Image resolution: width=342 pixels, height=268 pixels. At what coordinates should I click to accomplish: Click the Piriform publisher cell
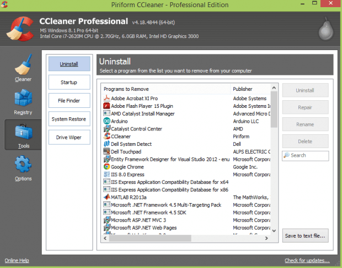(x=241, y=136)
